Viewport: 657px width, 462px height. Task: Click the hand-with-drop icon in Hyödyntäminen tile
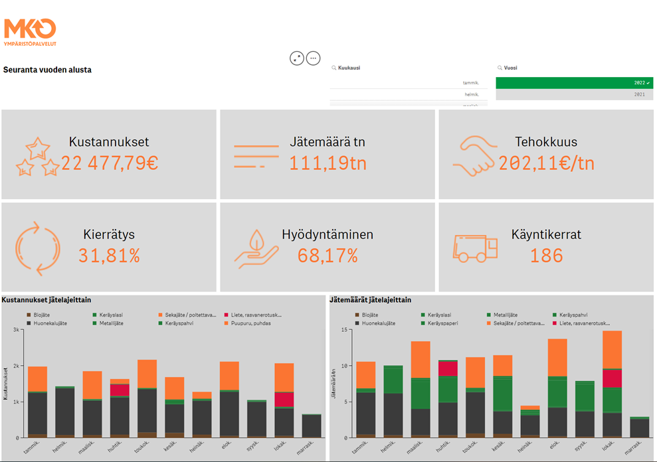point(258,249)
